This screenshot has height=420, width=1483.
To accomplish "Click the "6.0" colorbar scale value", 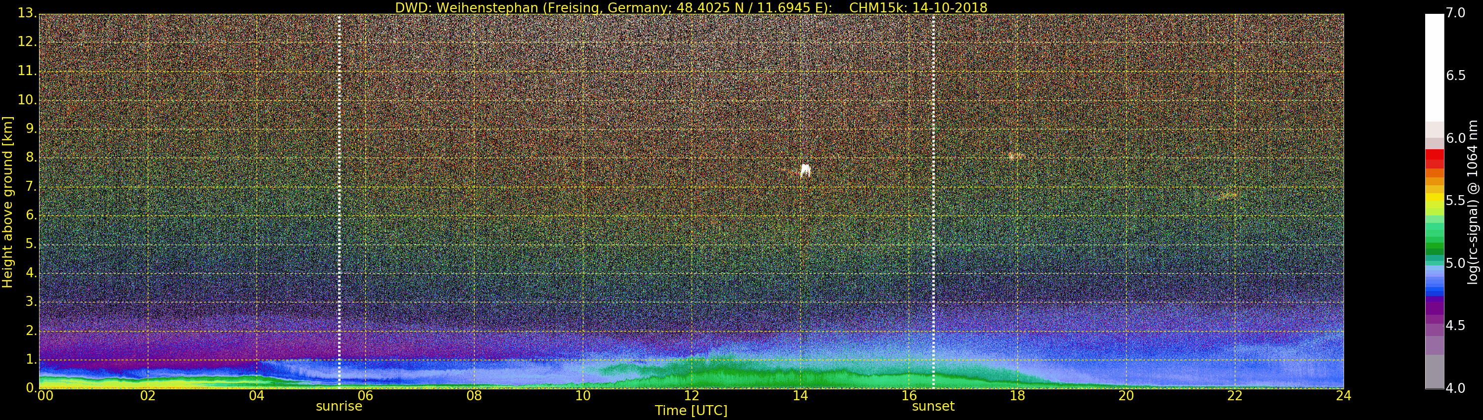I will click(x=1456, y=139).
